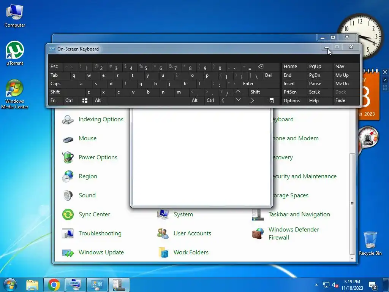389x292 pixels.
Task: Click the muted volume tray icon
Action: (335, 285)
